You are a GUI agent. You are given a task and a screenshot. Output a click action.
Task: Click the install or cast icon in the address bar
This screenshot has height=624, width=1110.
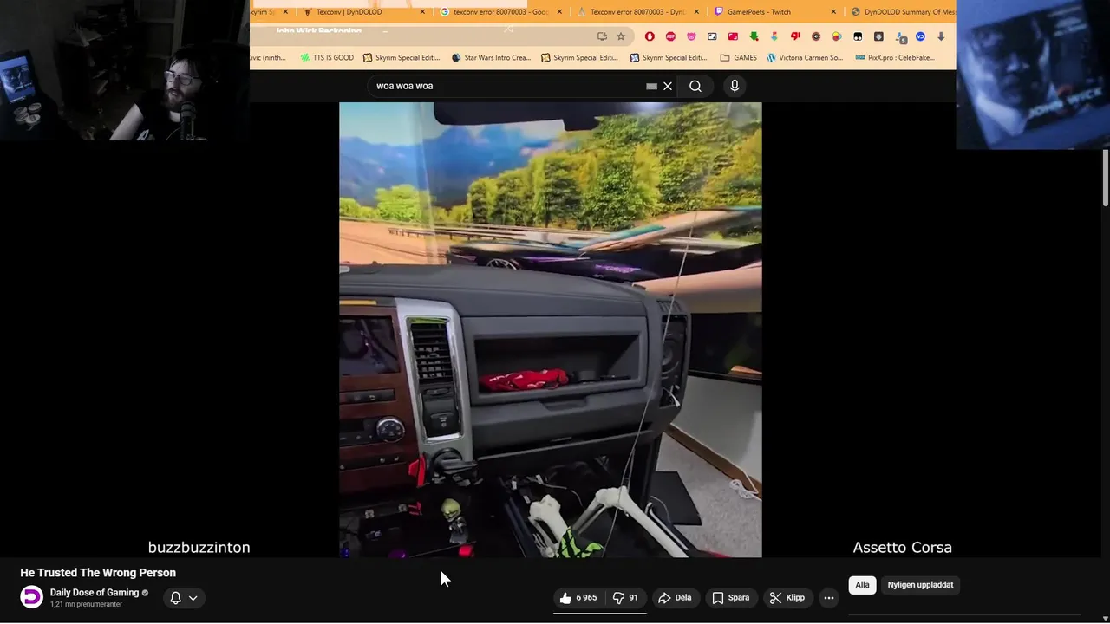coord(602,36)
